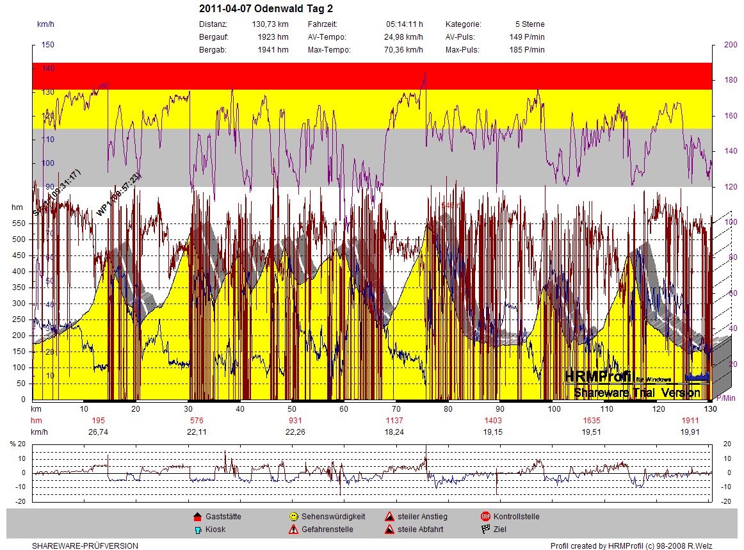Viewport: 744px width, 550px height.
Task: Click the 60 km mark on distance axis
Action: point(344,409)
